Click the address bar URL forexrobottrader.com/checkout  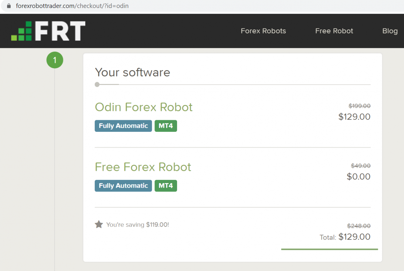click(x=72, y=6)
